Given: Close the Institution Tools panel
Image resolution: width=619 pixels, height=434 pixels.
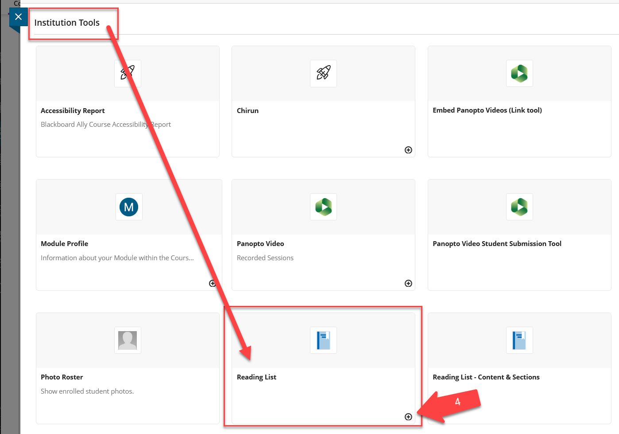Looking at the screenshot, I should click(x=18, y=16).
